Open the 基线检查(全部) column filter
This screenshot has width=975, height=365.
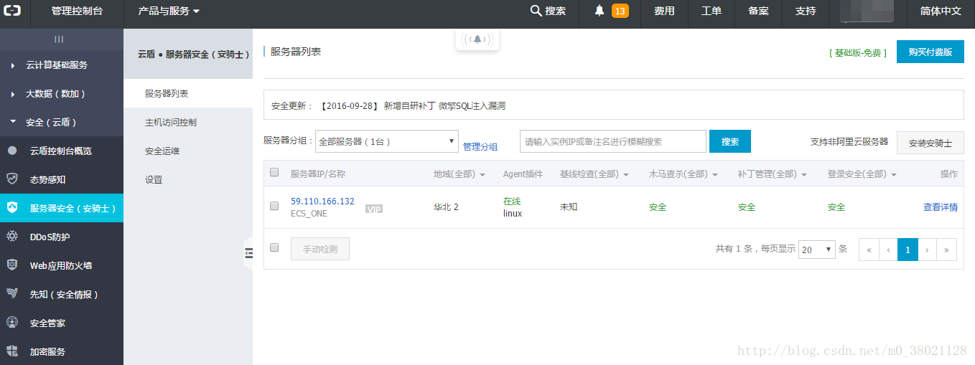pos(594,174)
